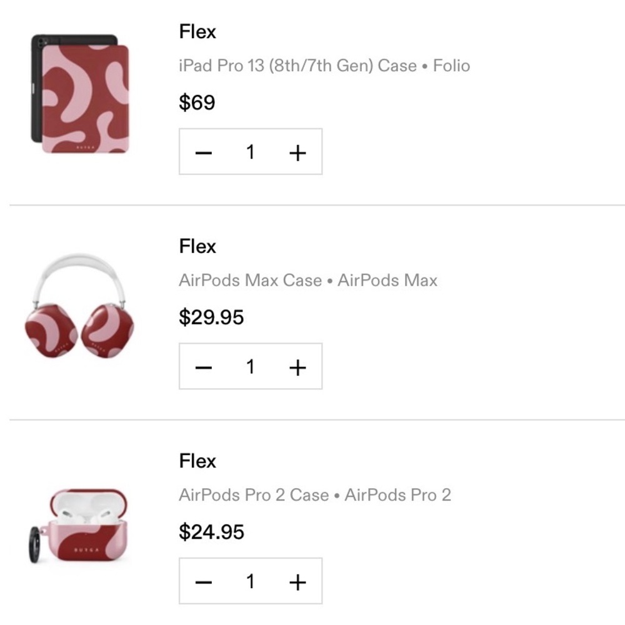The height and width of the screenshot is (625, 625).
Task: Open the AirPods Max Flex product page
Action: [x=197, y=246]
